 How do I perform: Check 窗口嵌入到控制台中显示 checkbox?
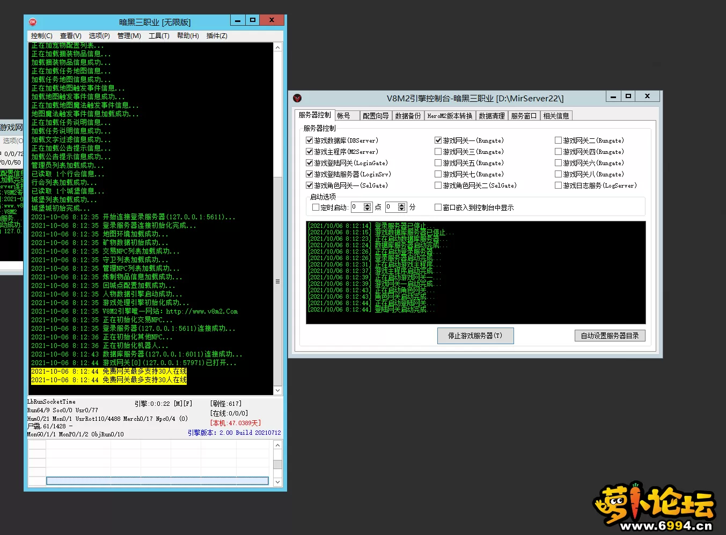click(438, 207)
